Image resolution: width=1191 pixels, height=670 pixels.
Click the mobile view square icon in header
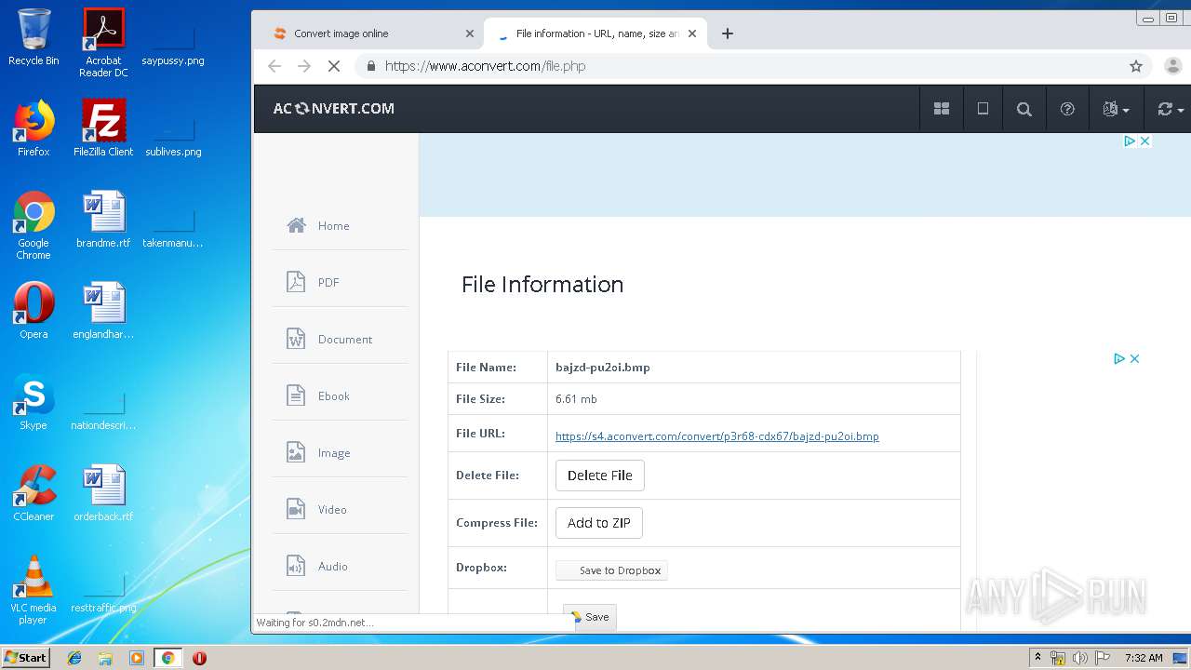983,109
